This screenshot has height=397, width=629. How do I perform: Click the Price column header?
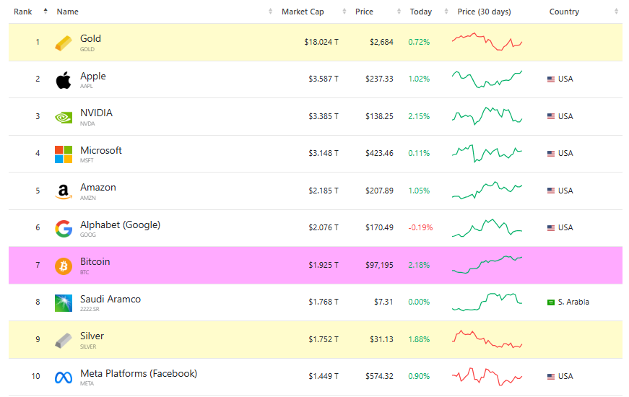(364, 12)
